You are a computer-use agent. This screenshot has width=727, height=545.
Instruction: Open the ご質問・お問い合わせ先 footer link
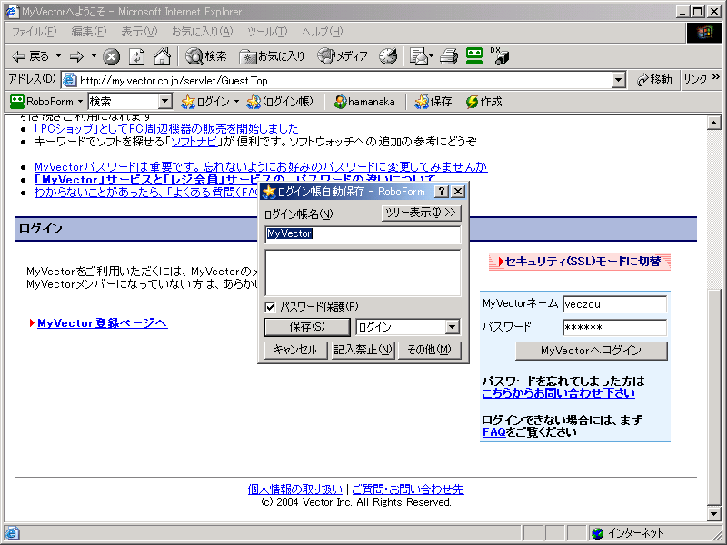pos(407,490)
